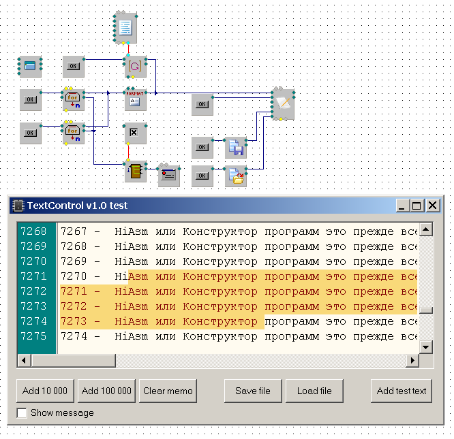Click the Add 10 000 button

pyautogui.click(x=45, y=391)
